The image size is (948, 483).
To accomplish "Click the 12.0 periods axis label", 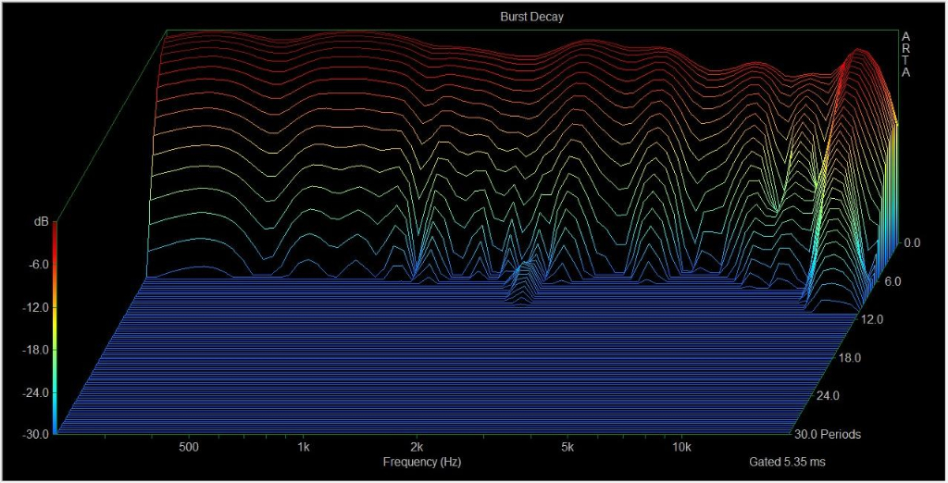I will click(874, 320).
